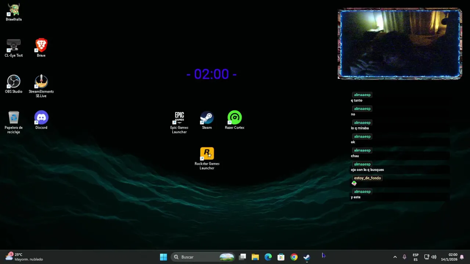Select the CL-Eye Test desktop icon

coord(14,48)
